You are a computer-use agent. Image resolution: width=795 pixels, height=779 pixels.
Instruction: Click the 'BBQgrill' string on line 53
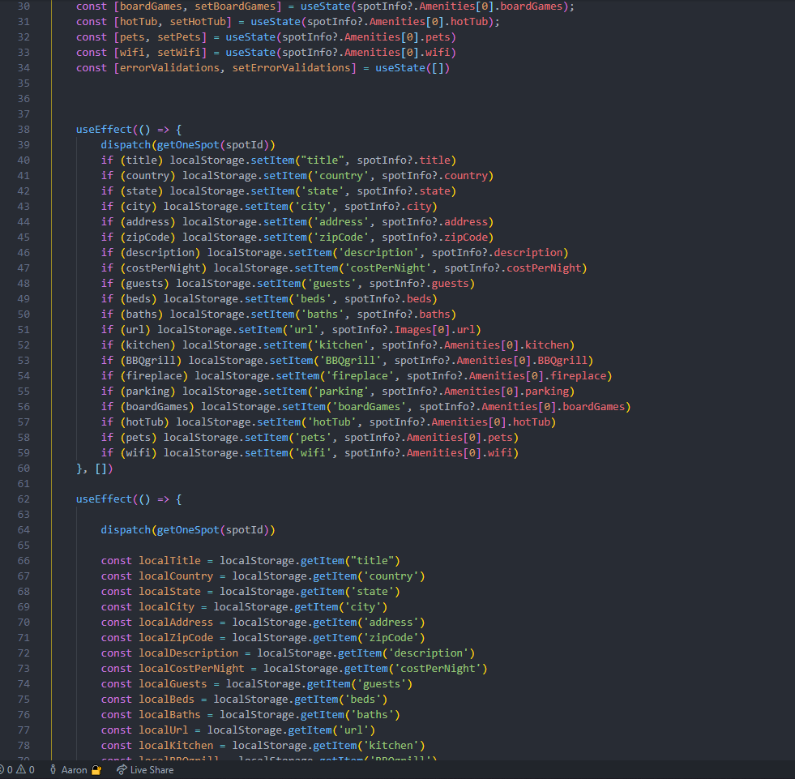[350, 360]
